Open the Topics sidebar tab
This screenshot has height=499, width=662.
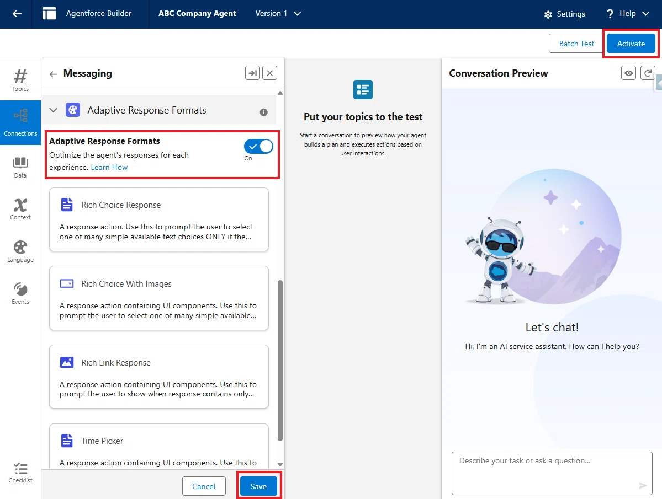(20, 80)
